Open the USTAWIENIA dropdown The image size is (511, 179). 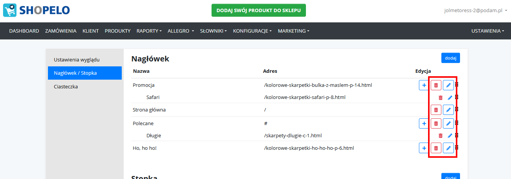coord(488,31)
